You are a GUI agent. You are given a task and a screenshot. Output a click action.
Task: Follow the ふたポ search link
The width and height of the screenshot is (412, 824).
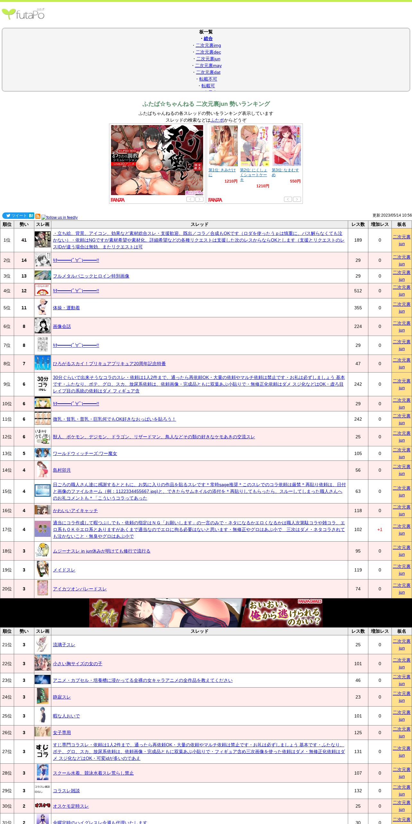[x=217, y=120]
